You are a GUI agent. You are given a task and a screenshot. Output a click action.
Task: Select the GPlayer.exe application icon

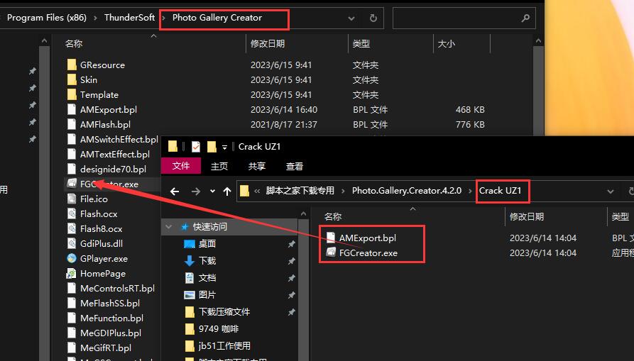click(72, 259)
